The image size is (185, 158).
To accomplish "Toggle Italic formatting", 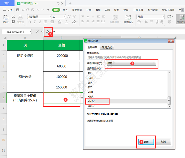I will tap(35, 22).
